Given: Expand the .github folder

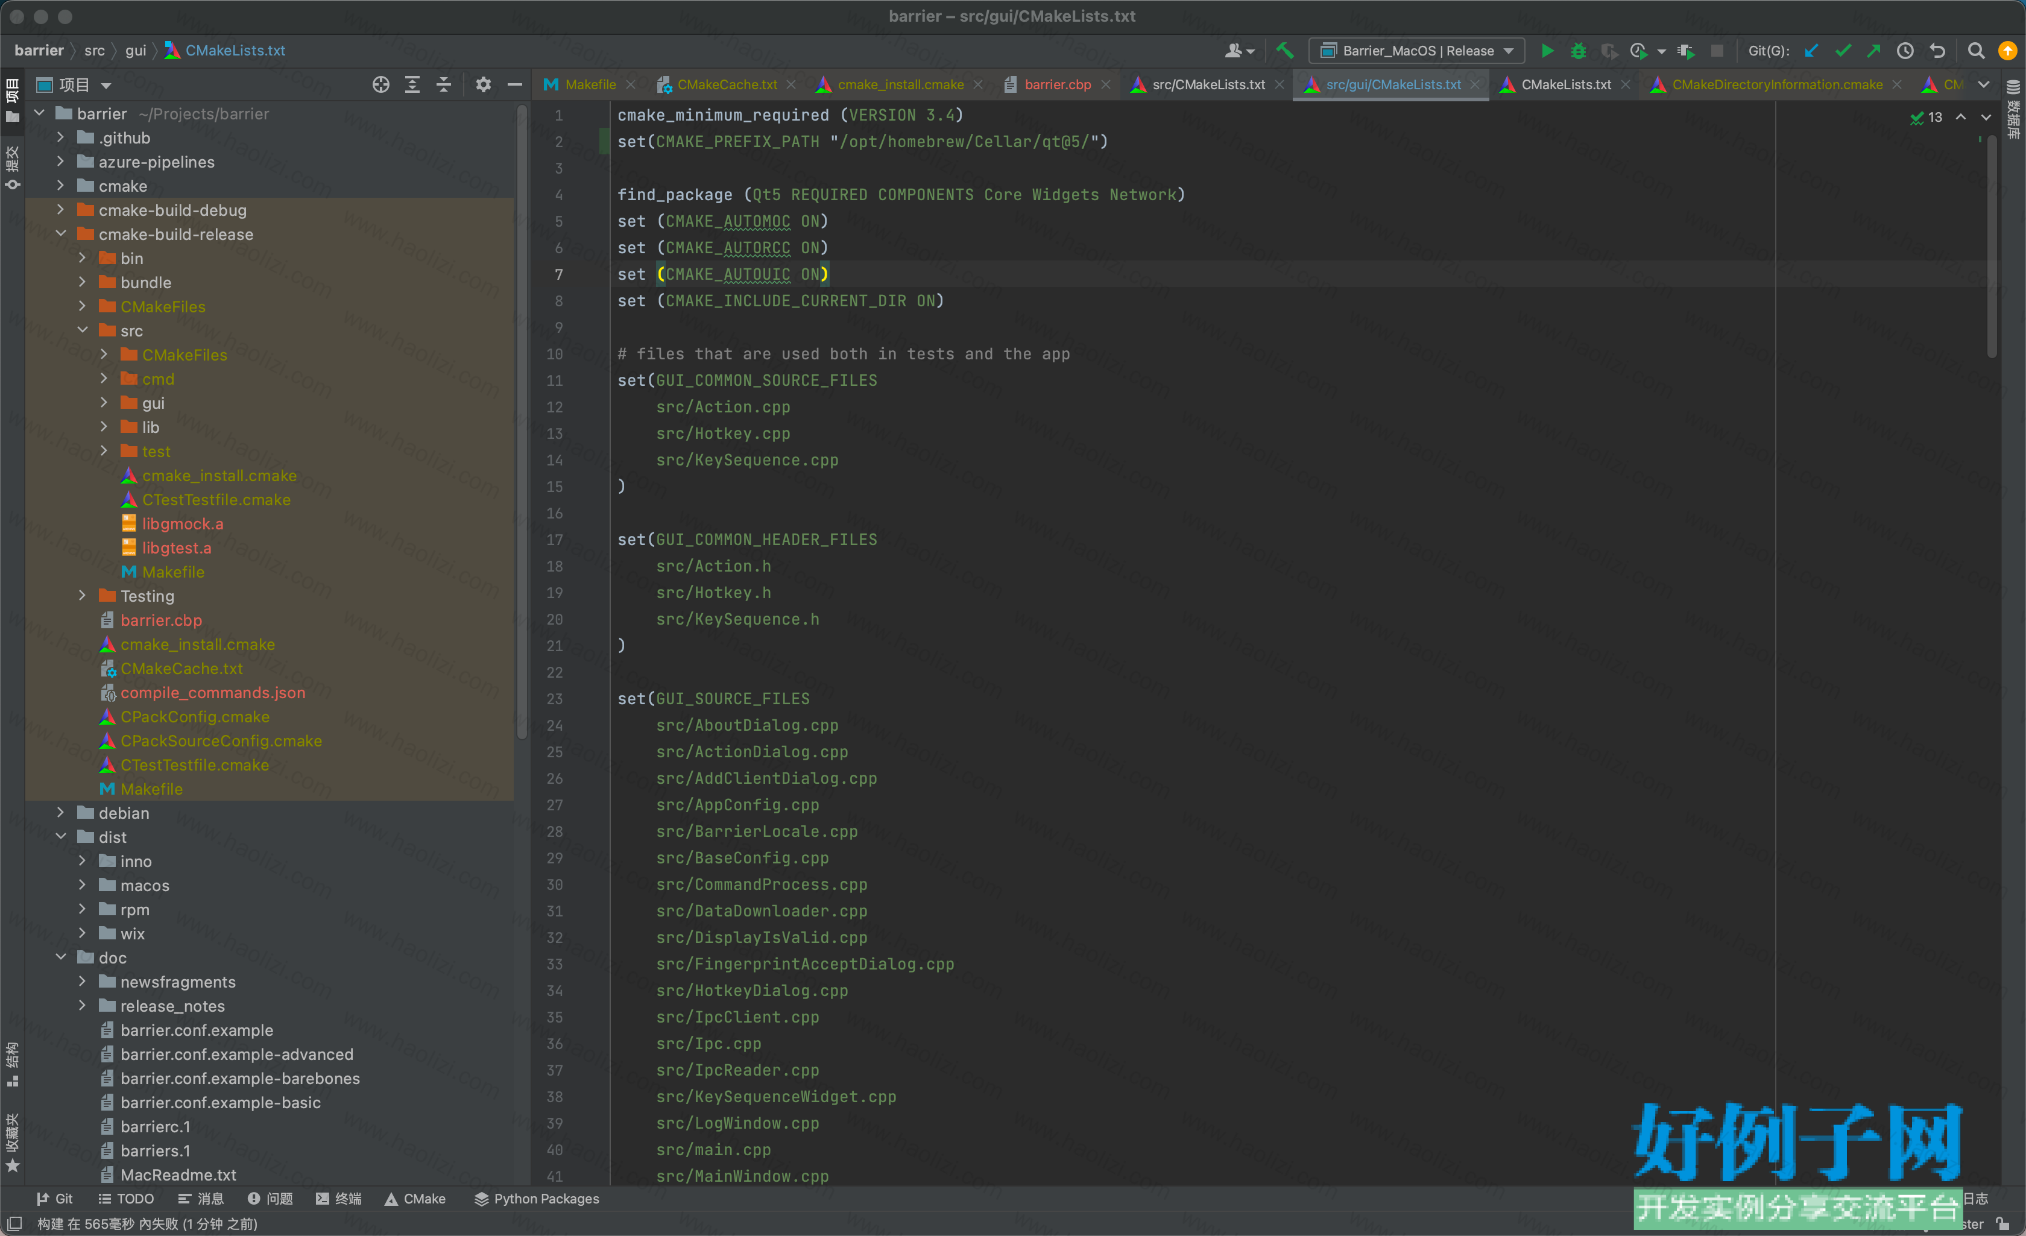Looking at the screenshot, I should tap(60, 137).
